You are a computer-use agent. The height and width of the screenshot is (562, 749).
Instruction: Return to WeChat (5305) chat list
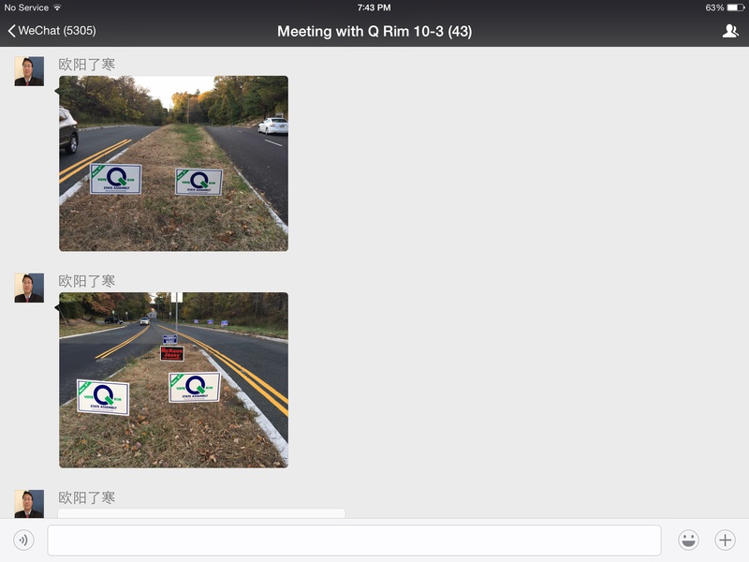pos(52,31)
